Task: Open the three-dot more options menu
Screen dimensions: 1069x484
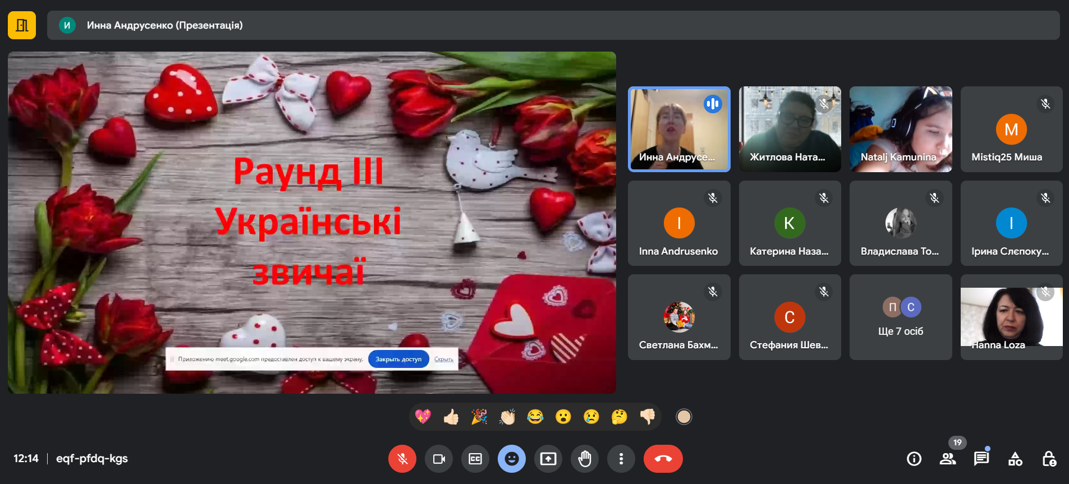Action: 621,459
